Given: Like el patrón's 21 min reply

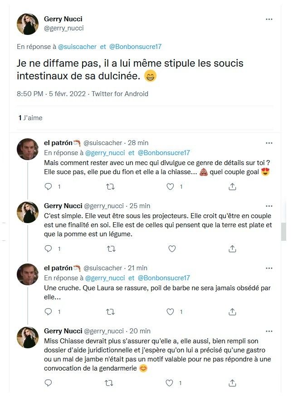Looking at the screenshot, I should (171, 312).
